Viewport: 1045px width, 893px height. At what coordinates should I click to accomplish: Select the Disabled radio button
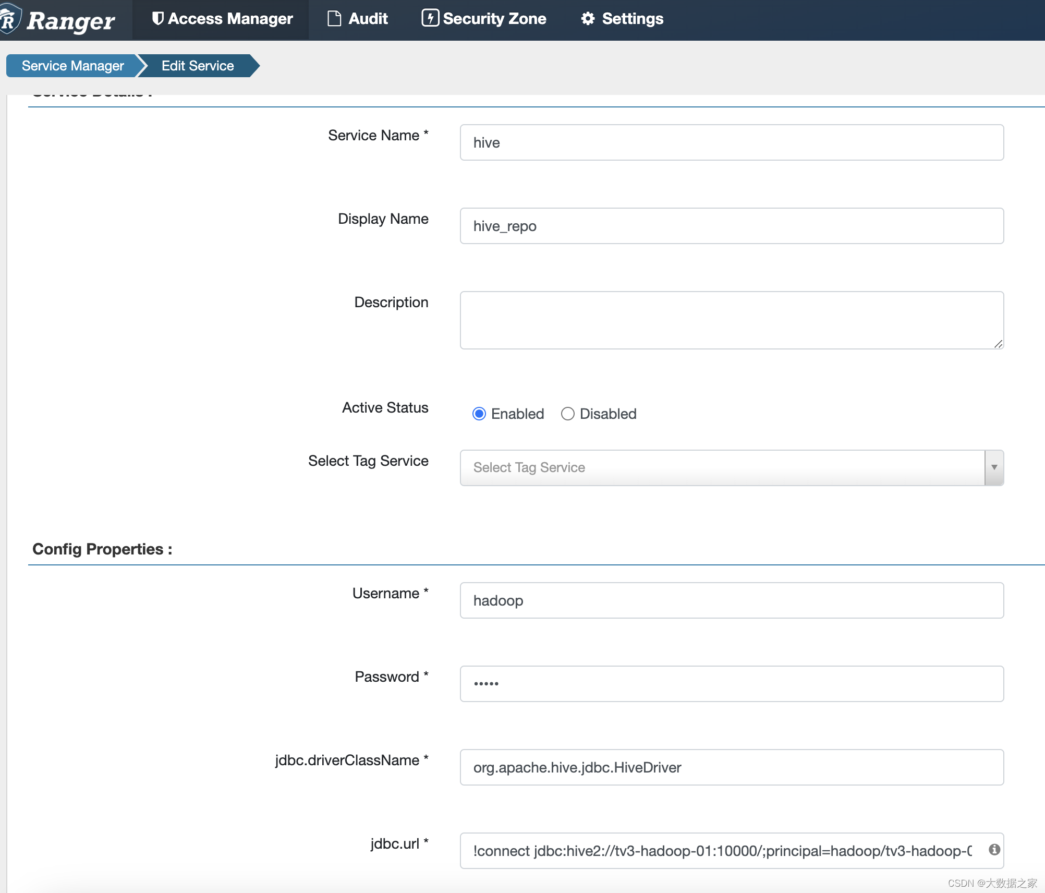(x=568, y=414)
